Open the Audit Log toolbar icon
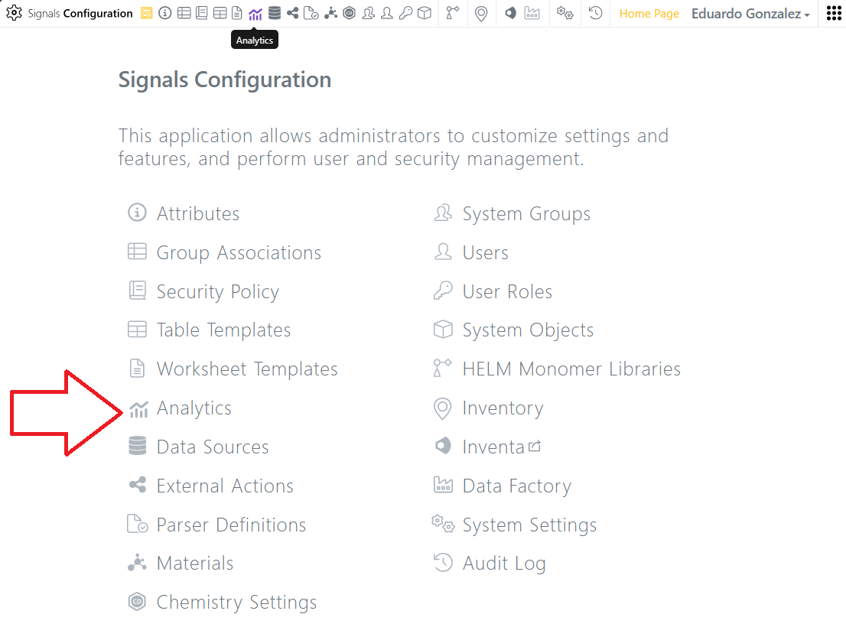Image resolution: width=846 pixels, height=637 pixels. point(595,13)
